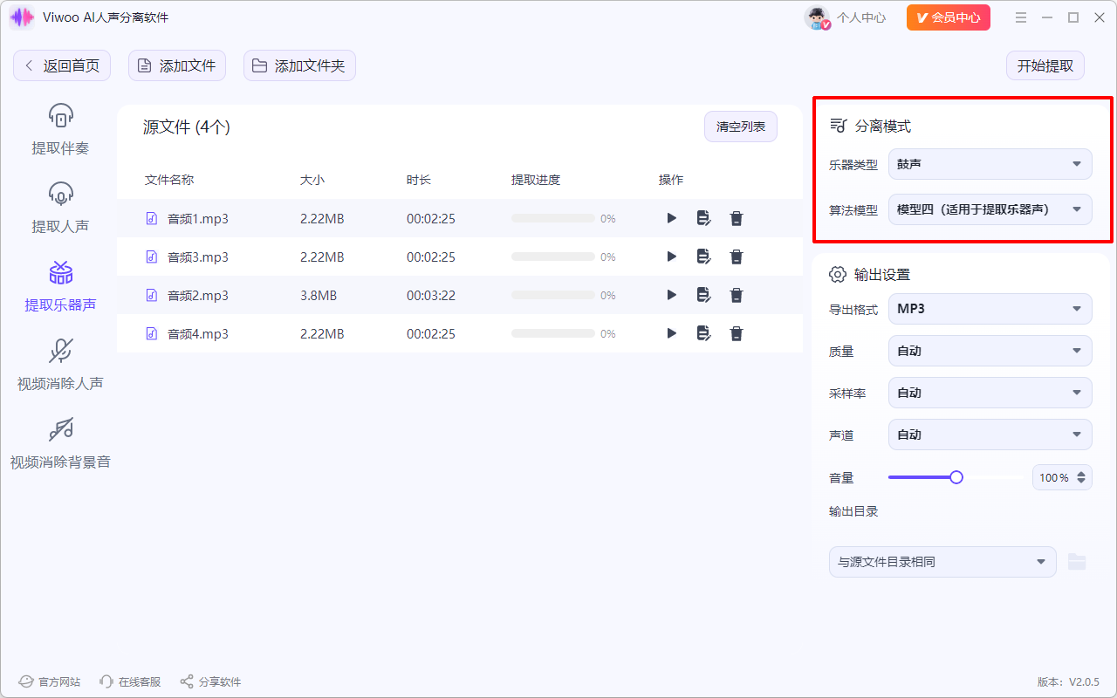Expand the 质量 quality dropdown
Screen dimensions: 1117x698
[990, 351]
